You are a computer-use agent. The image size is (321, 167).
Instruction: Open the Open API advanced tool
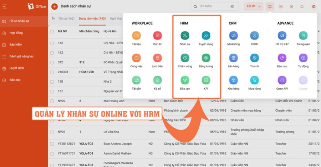pos(282,80)
